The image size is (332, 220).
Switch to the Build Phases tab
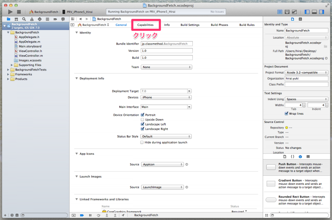tap(219, 25)
